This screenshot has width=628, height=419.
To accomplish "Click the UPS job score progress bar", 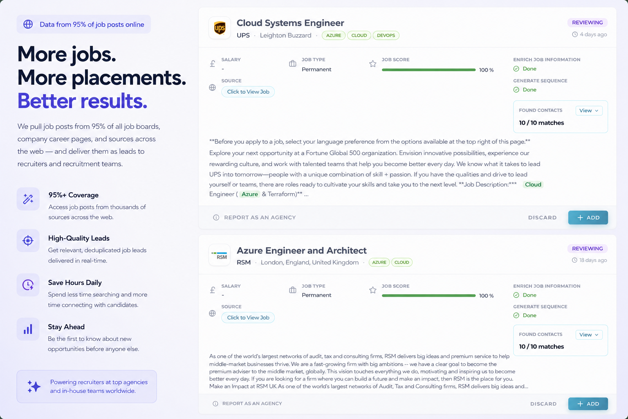I will (428, 70).
